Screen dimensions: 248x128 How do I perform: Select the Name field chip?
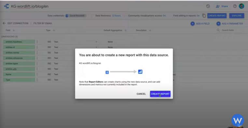(x=19, y=74)
